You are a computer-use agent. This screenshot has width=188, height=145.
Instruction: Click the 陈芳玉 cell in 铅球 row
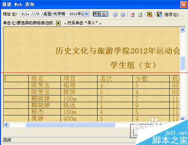point(44,85)
